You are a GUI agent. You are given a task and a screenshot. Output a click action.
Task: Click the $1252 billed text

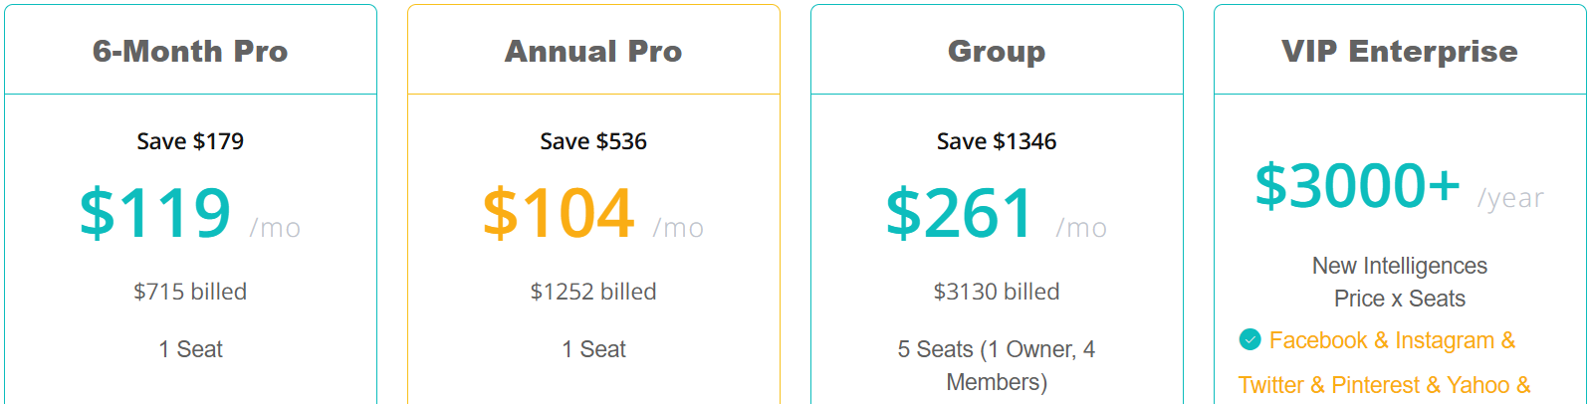(x=593, y=292)
